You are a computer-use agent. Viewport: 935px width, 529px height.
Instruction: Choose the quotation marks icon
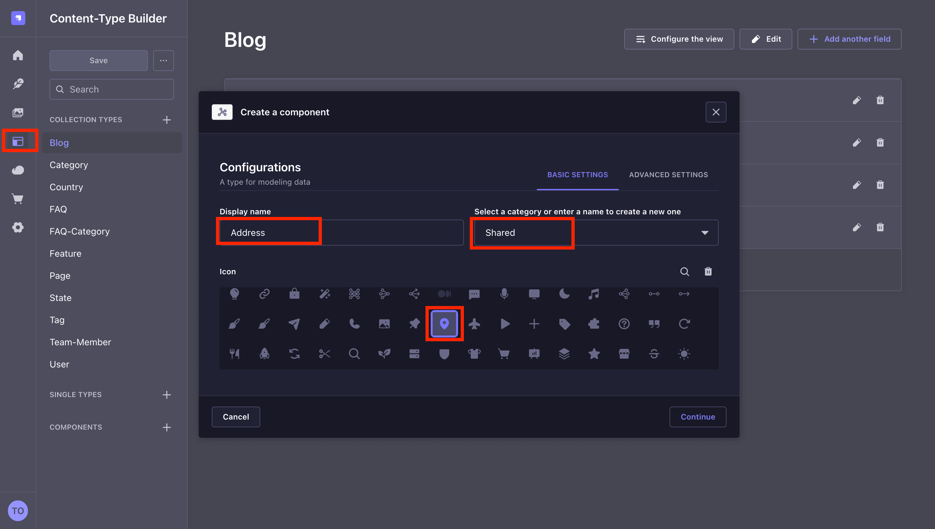tap(654, 323)
